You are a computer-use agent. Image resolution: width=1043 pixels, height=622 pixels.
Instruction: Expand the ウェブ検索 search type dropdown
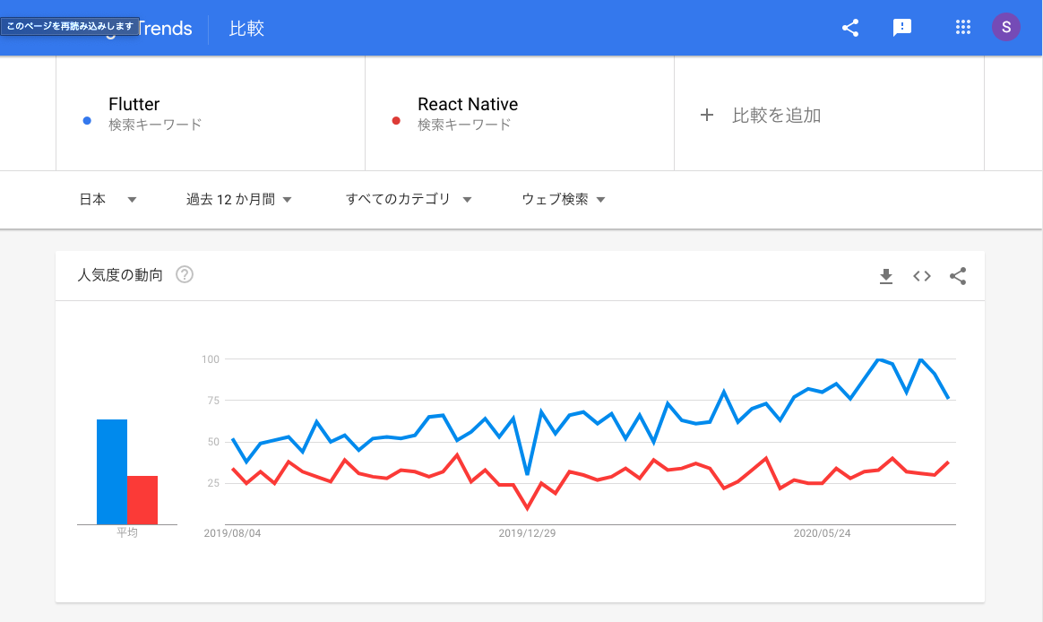click(564, 200)
